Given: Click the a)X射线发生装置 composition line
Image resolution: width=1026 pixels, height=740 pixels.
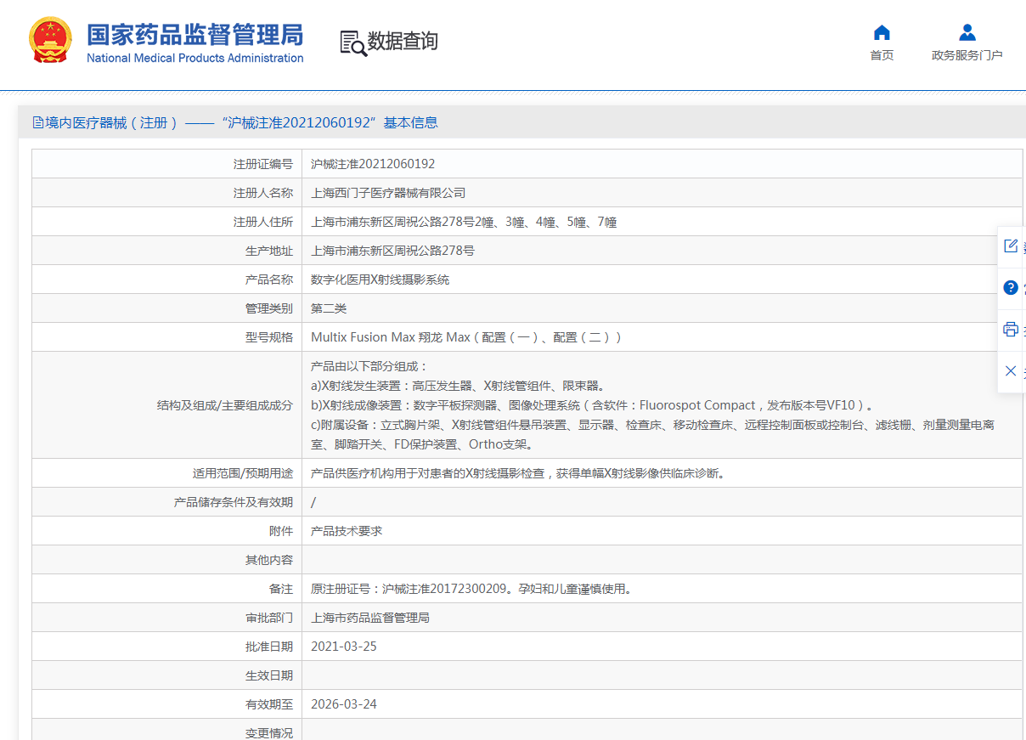Looking at the screenshot, I should click(x=458, y=386).
